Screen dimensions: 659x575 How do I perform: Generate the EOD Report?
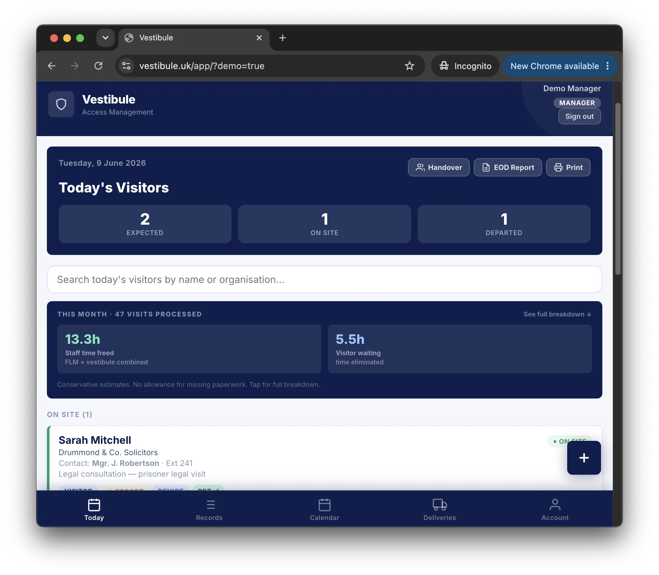(508, 167)
